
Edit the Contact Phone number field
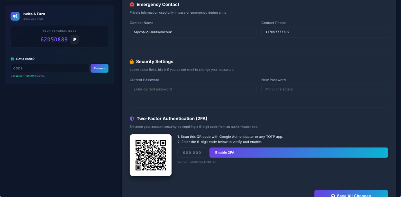pos(325,32)
